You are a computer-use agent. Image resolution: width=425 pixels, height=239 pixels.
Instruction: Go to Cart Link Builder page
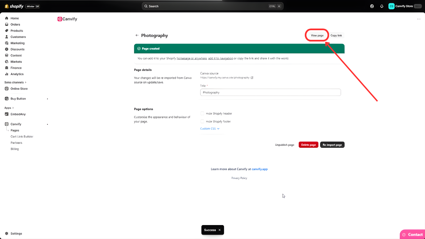22,136
